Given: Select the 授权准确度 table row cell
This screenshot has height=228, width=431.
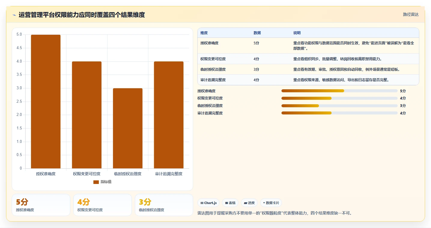Looking at the screenshot, I should (209, 43).
